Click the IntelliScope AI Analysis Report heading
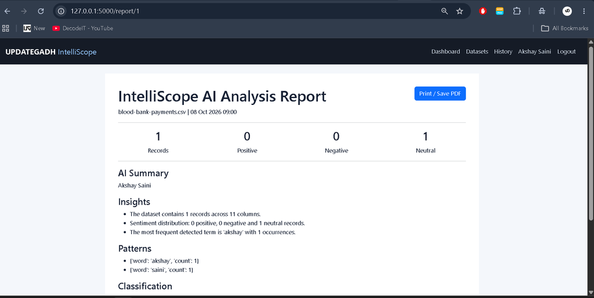The width and height of the screenshot is (594, 298). 222,96
